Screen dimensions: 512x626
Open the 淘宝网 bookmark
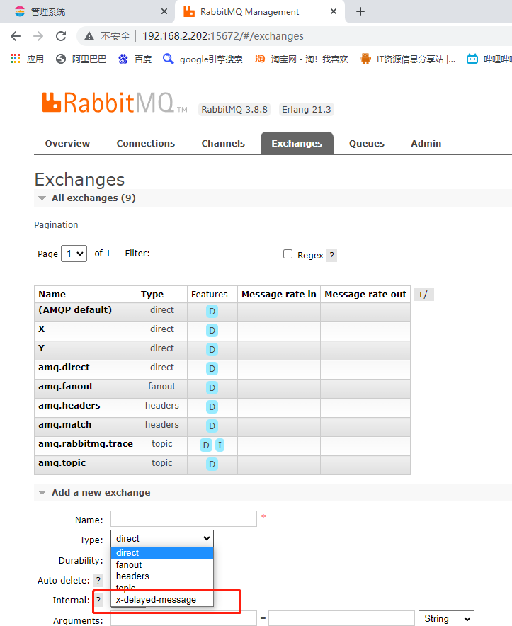[302, 59]
